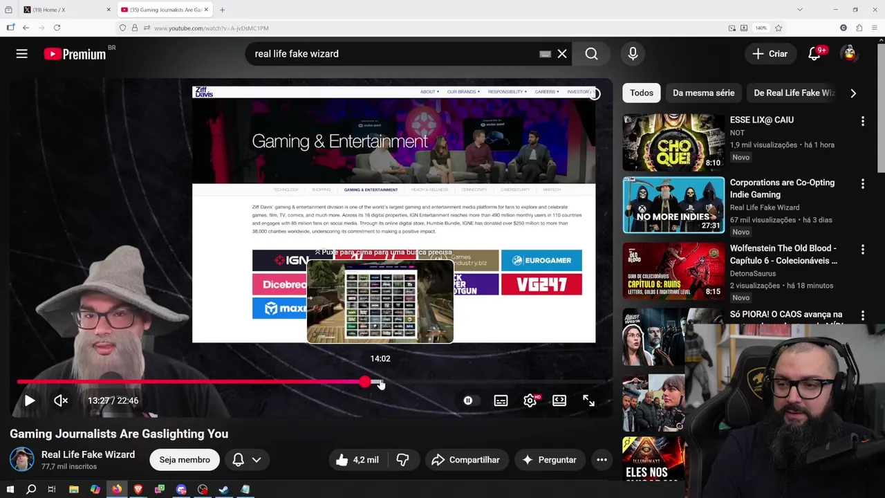Open subscription notification bell dropdown

[247, 460]
